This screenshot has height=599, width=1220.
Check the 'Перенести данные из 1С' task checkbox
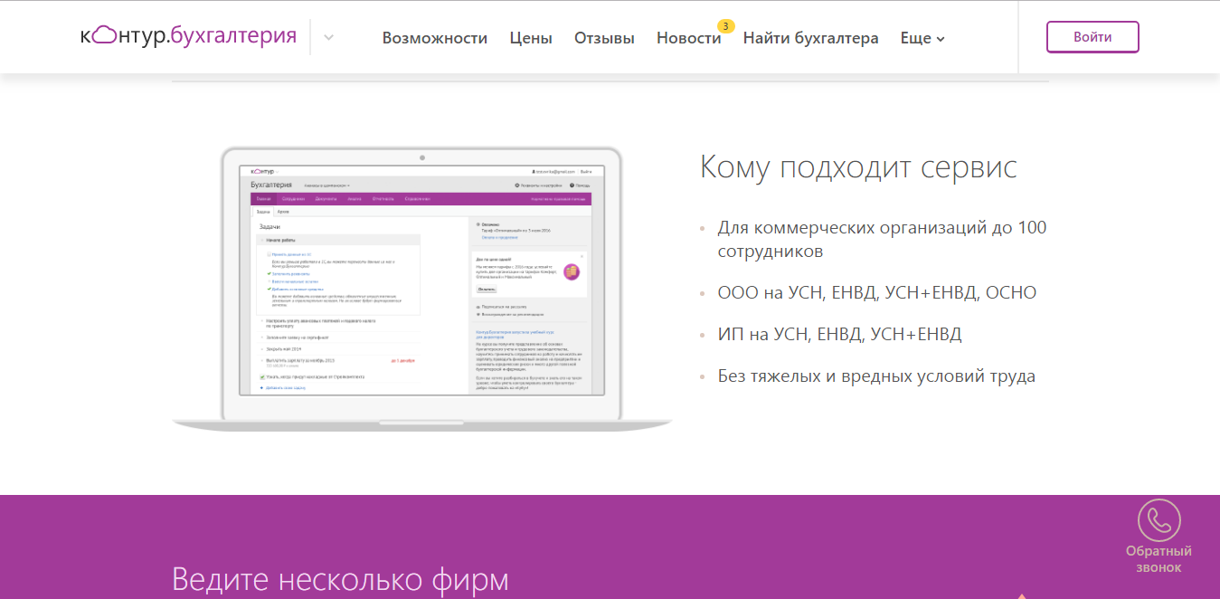click(x=269, y=254)
